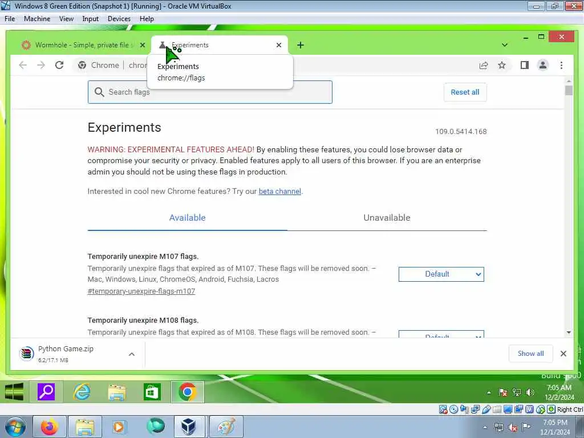
Task: Focus the Search flags field
Action: pos(210,92)
